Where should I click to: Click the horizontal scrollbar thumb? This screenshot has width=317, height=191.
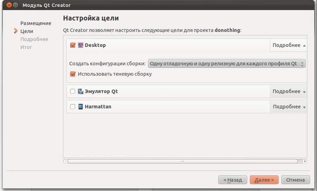click(183, 161)
